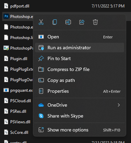Viewport: 131px width, 143px height.
Task: Click the PlugPlugExte file entry
Action: tap(21, 69)
